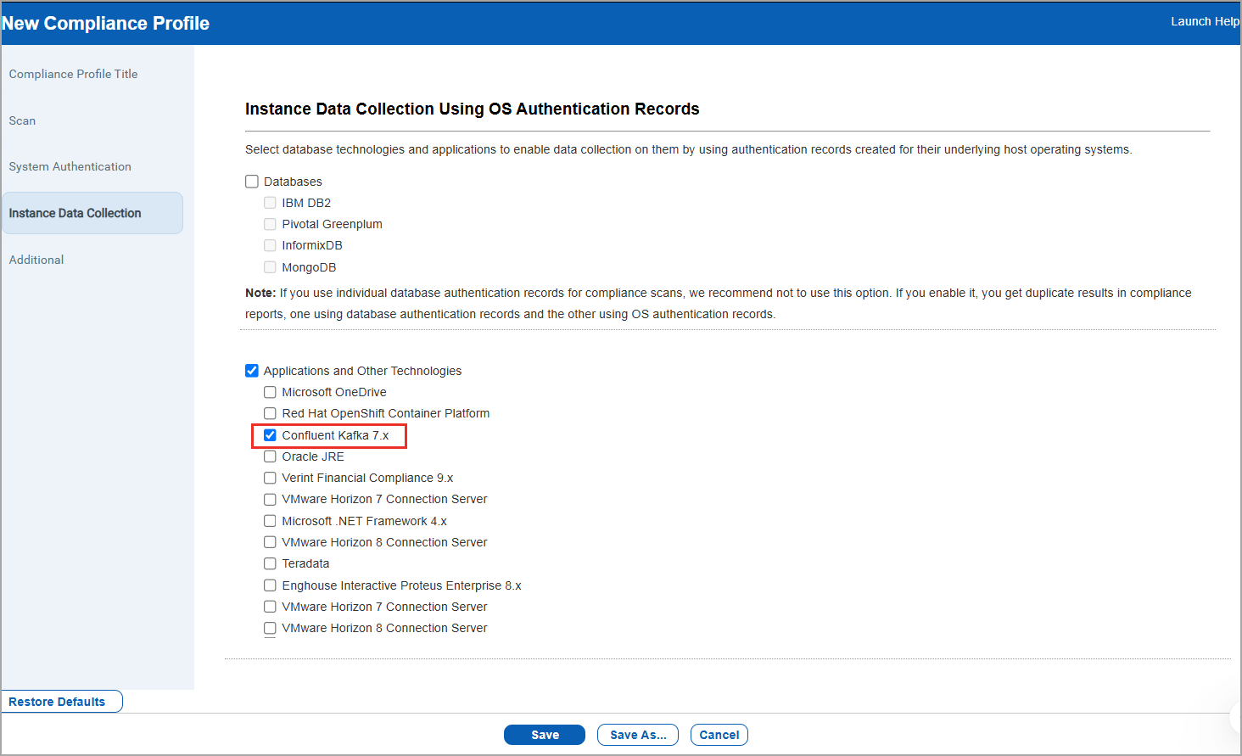Viewport: 1242px width, 756px height.
Task: Check the MongoDB option
Action: 270,266
